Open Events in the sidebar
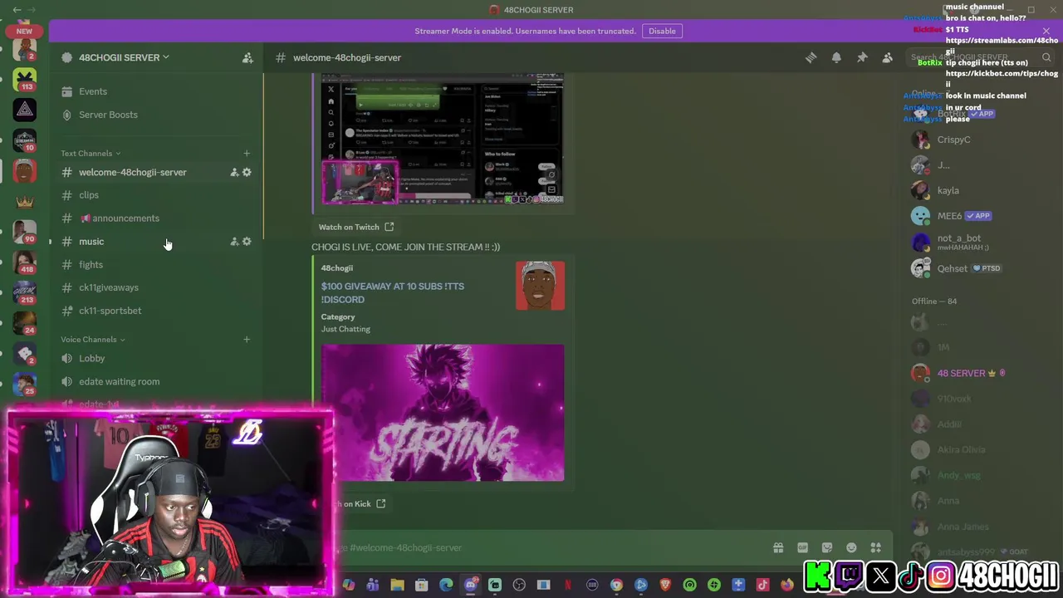This screenshot has width=1063, height=598. point(156,91)
